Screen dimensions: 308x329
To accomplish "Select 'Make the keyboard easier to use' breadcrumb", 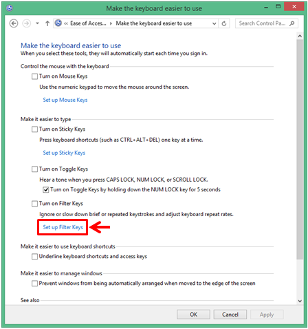I will (x=154, y=23).
